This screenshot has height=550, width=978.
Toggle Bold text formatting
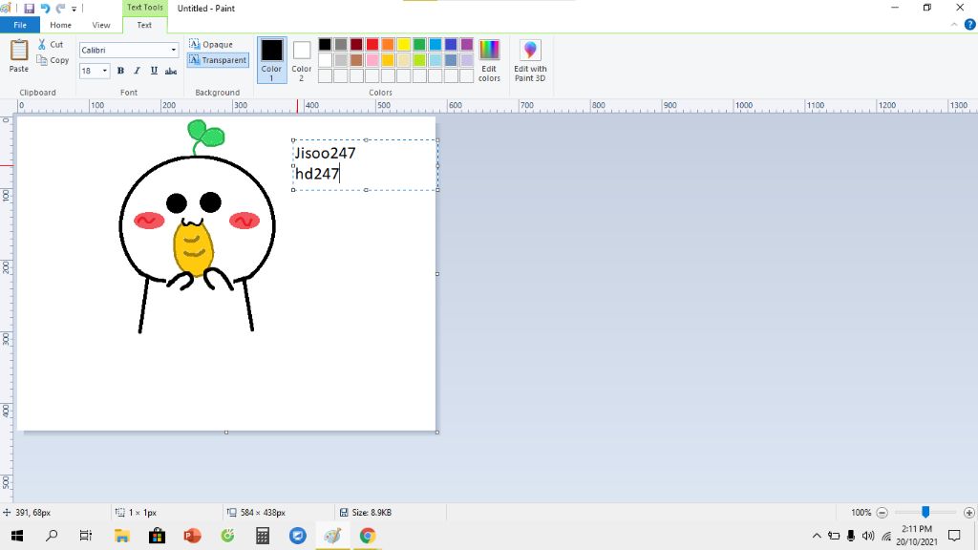pyautogui.click(x=120, y=71)
